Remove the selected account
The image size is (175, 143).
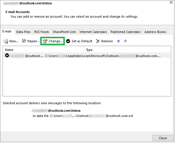tap(104, 41)
